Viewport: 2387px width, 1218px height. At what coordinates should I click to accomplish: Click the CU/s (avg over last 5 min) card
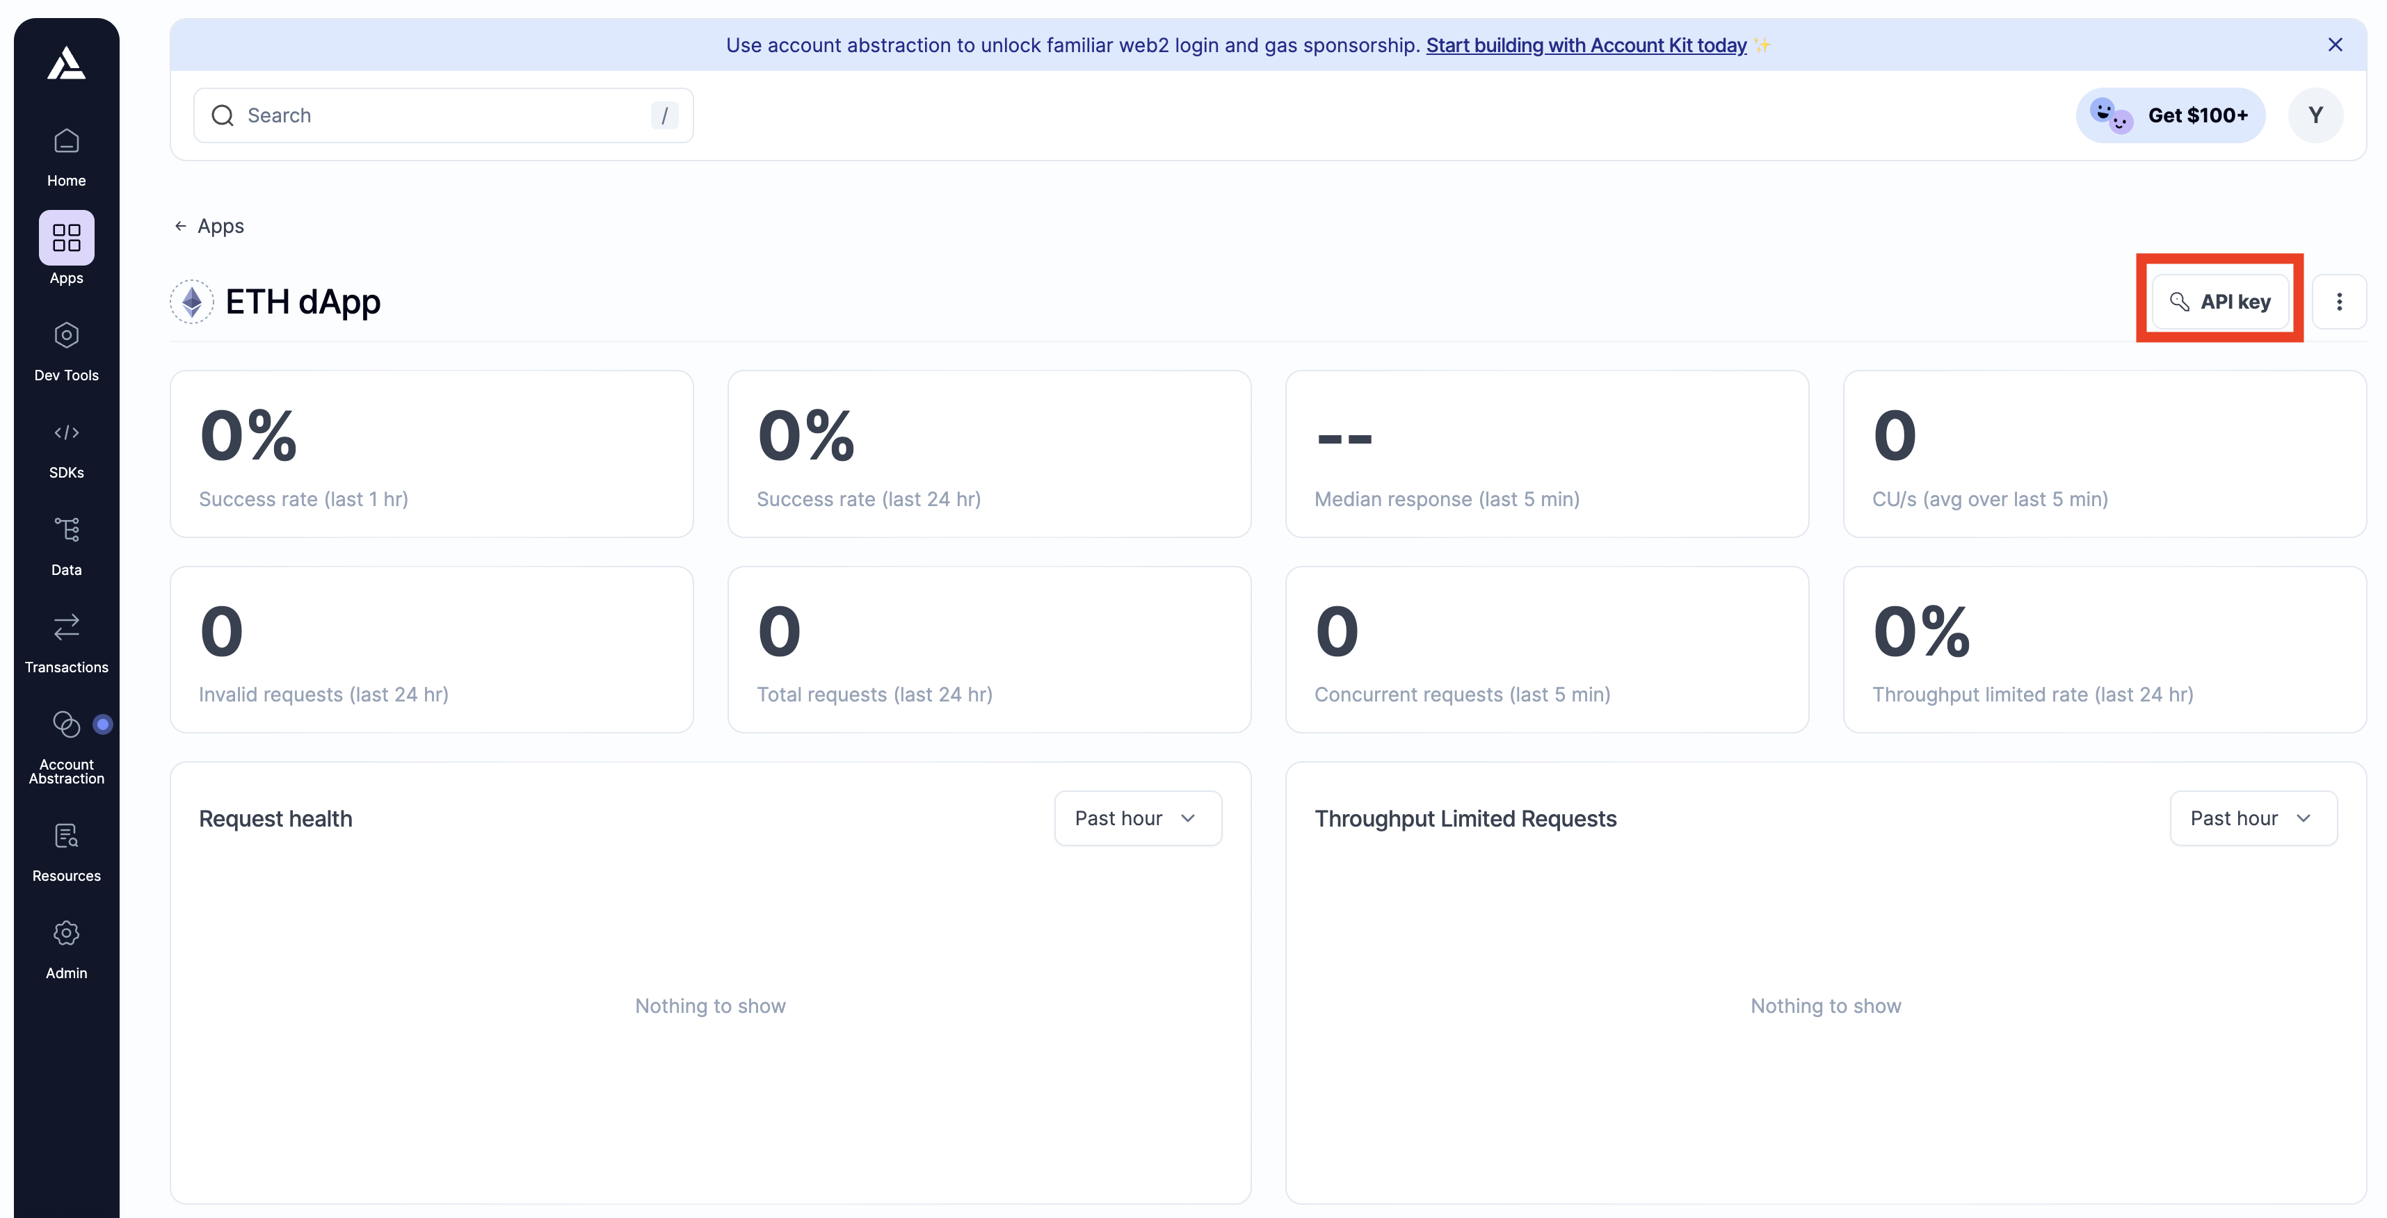(2105, 454)
